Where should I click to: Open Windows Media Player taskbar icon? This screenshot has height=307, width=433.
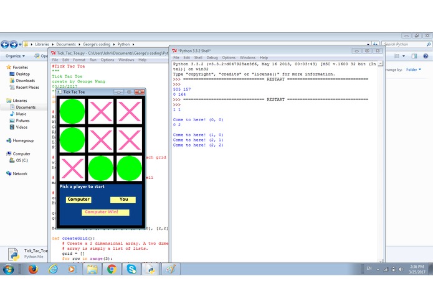click(x=72, y=269)
